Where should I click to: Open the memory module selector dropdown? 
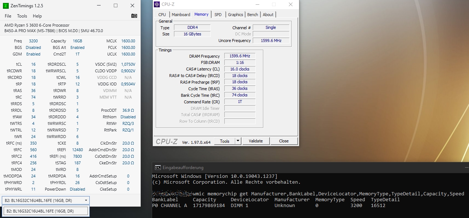click(46, 200)
